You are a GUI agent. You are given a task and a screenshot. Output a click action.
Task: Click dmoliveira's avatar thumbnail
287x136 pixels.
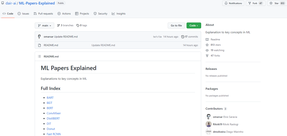point(209,132)
